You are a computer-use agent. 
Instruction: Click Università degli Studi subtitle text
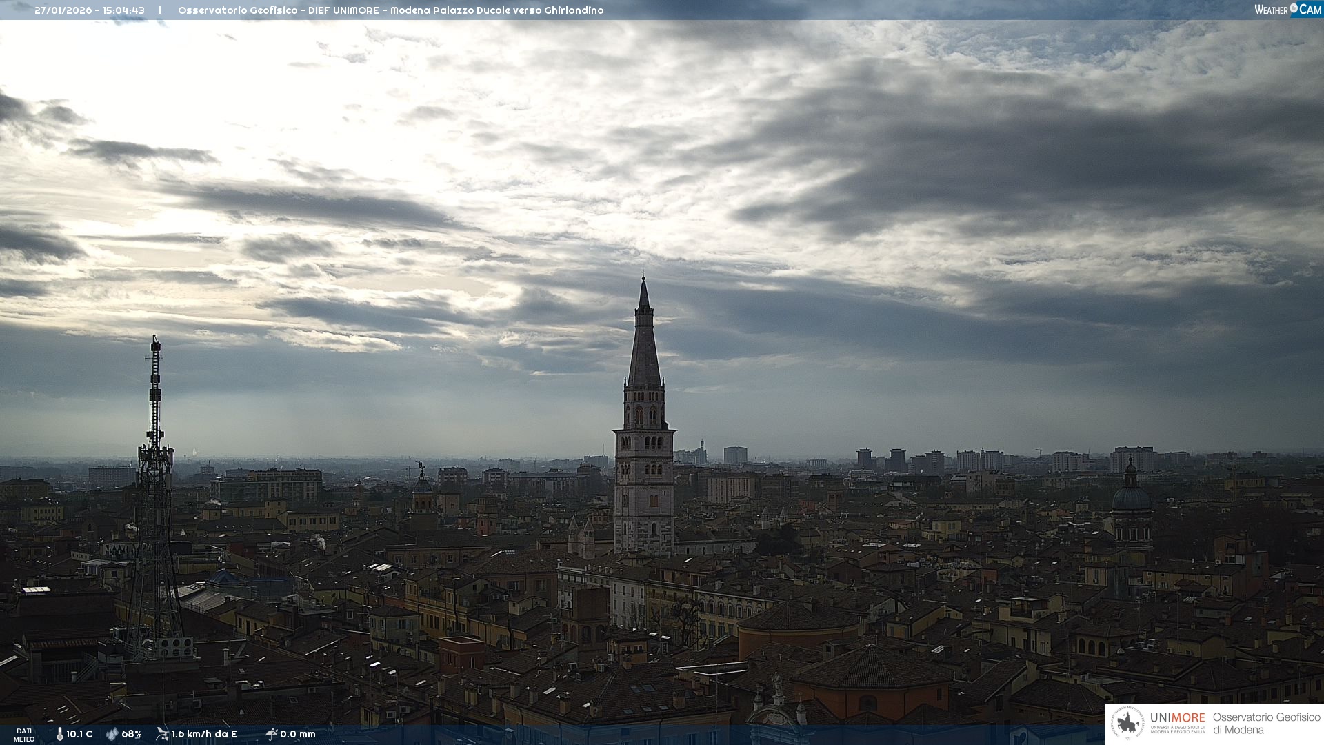[1177, 729]
